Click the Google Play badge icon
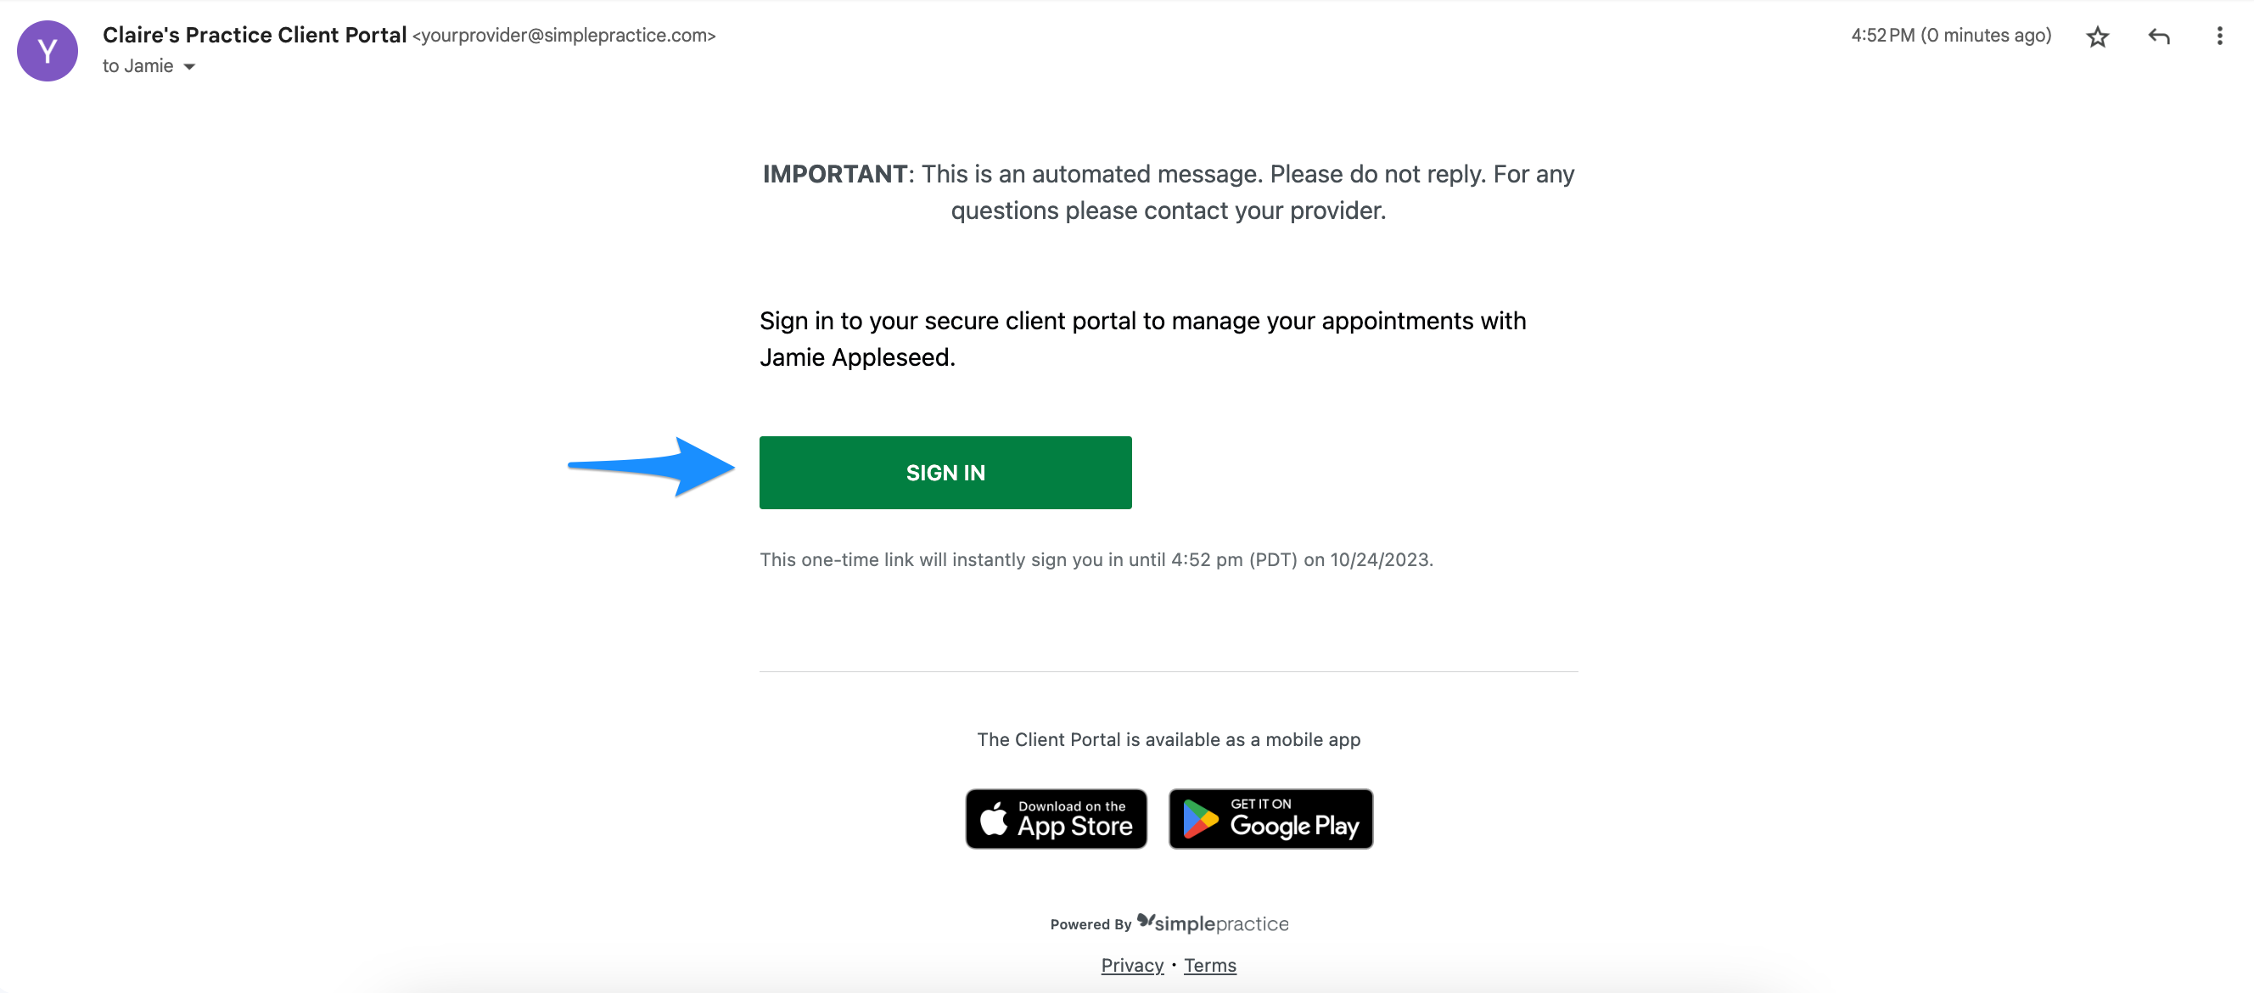The width and height of the screenshot is (2254, 993). coord(1270,817)
